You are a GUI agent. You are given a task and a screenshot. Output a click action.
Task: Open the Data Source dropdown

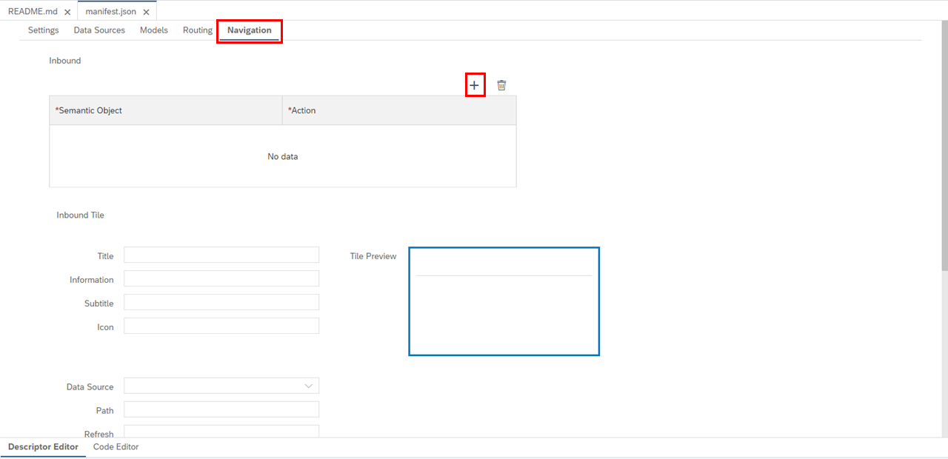221,386
